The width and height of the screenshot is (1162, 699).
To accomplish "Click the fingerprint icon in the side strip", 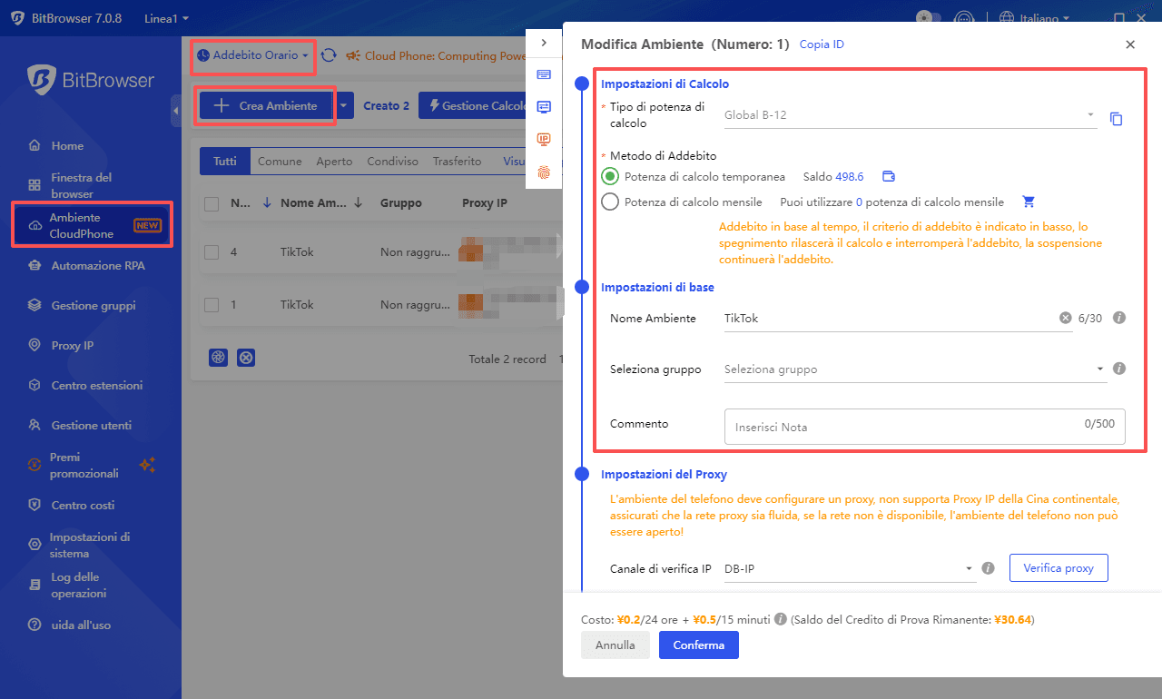I will 544,172.
